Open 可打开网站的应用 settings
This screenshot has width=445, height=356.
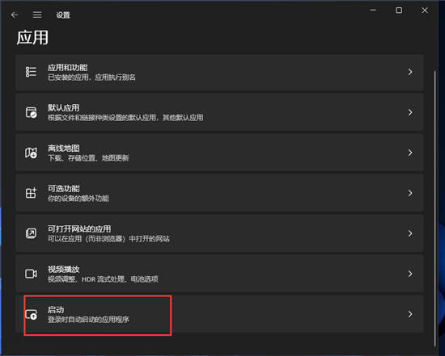tap(219, 233)
